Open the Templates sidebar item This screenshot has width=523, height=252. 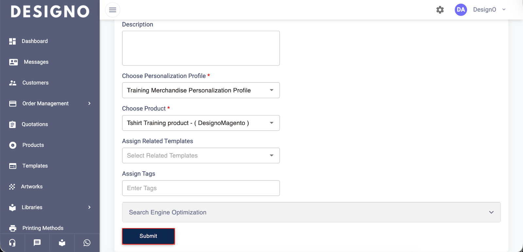[35, 166]
